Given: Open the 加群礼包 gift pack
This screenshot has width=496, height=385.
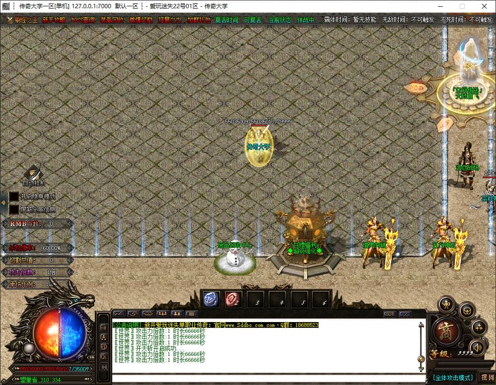Looking at the screenshot, I should (x=199, y=20).
